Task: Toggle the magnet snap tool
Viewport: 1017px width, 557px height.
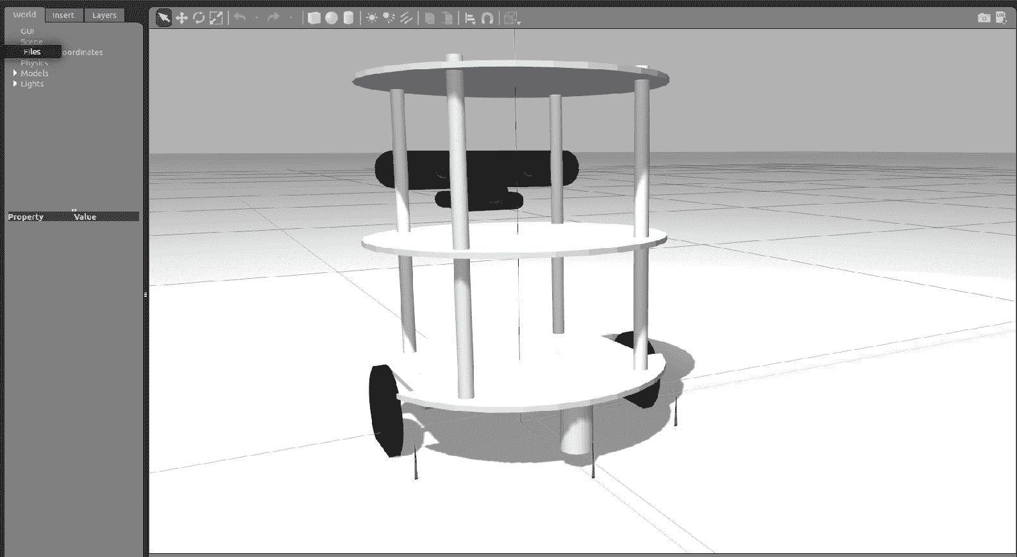Action: [x=487, y=18]
